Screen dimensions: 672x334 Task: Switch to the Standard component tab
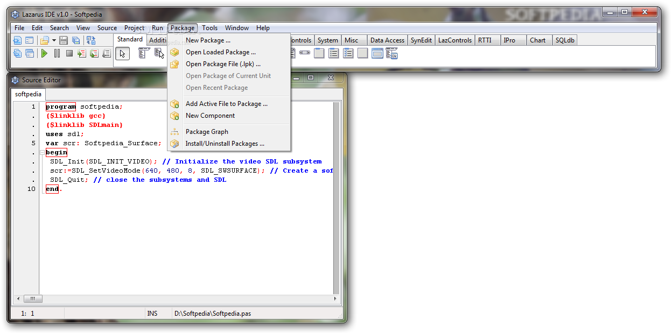(130, 39)
